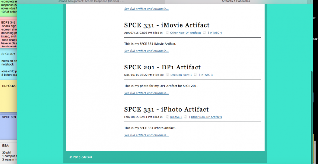Switch to the Upload Assignment: Article Response tab
Viewport: 318px width, 164px height.
coord(91,1)
